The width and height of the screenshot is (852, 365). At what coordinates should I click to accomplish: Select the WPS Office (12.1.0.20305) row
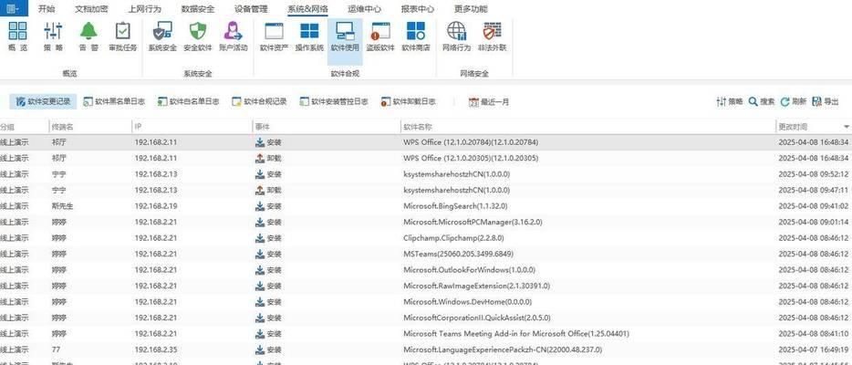click(x=426, y=158)
